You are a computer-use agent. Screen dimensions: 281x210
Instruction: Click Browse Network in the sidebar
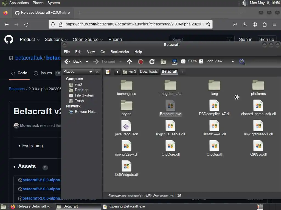(x=83, y=112)
